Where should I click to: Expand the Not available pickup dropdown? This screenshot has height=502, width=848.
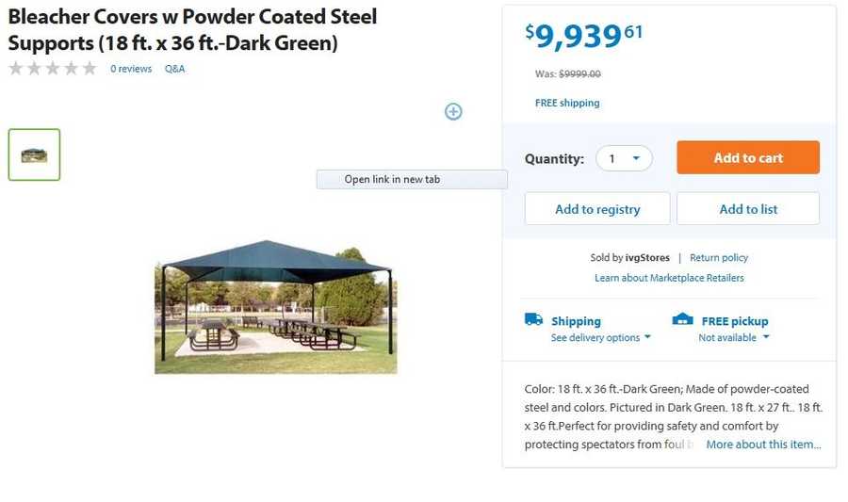click(734, 338)
